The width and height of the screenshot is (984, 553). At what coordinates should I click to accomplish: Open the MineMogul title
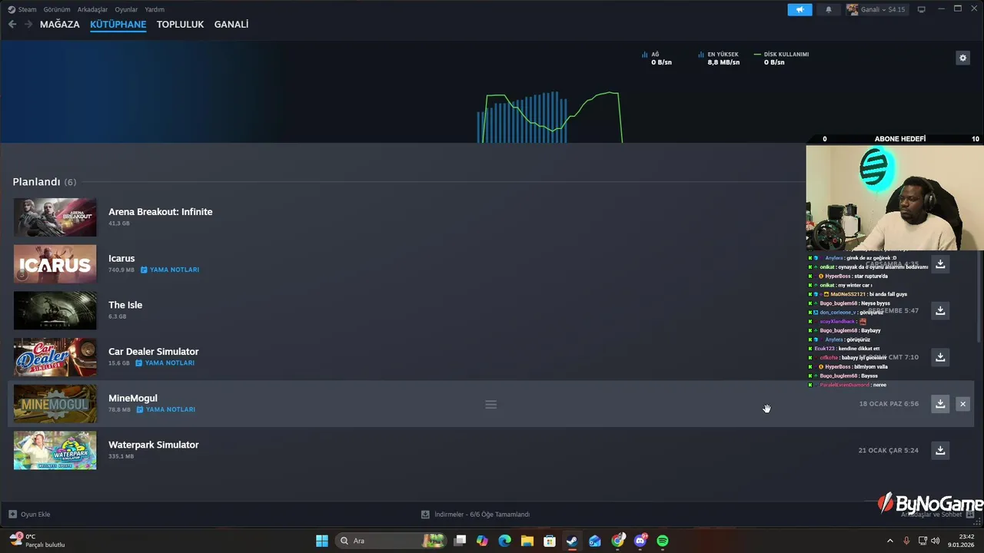132,398
